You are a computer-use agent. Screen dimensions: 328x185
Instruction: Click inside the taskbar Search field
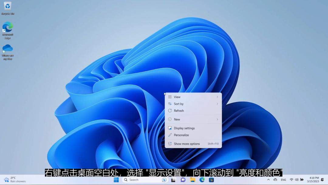point(140,180)
